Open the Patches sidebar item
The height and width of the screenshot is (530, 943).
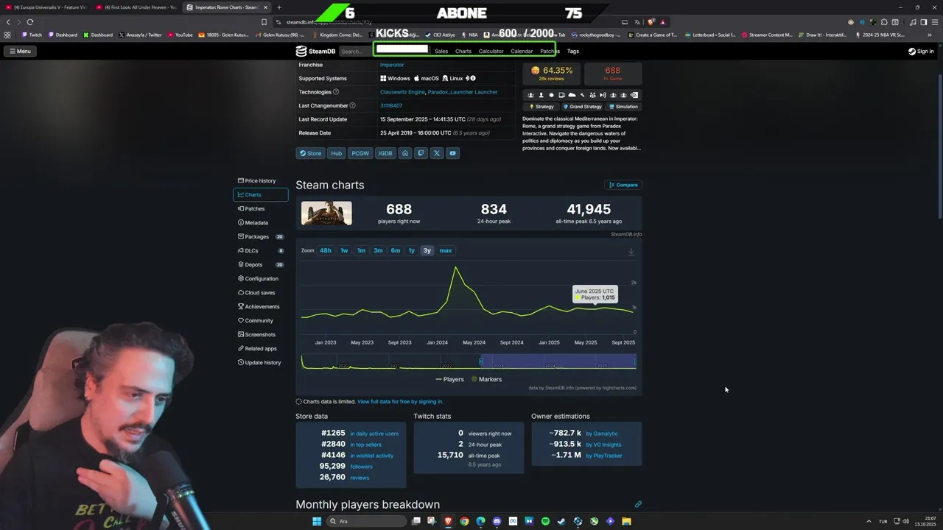[260, 208]
